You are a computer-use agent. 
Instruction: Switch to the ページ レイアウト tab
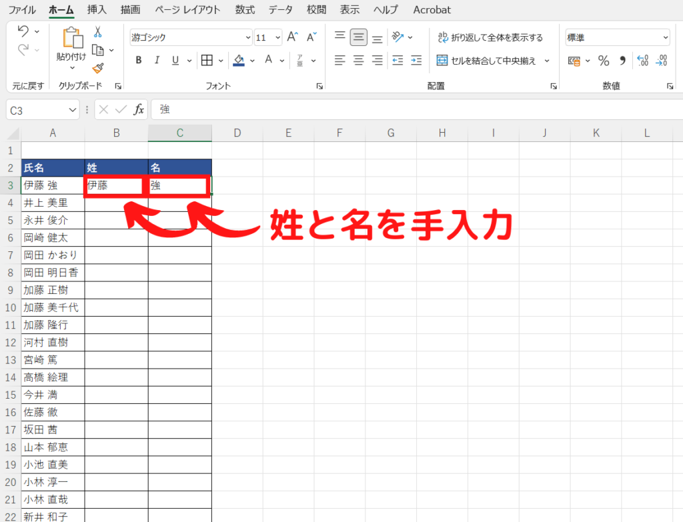pyautogui.click(x=187, y=9)
